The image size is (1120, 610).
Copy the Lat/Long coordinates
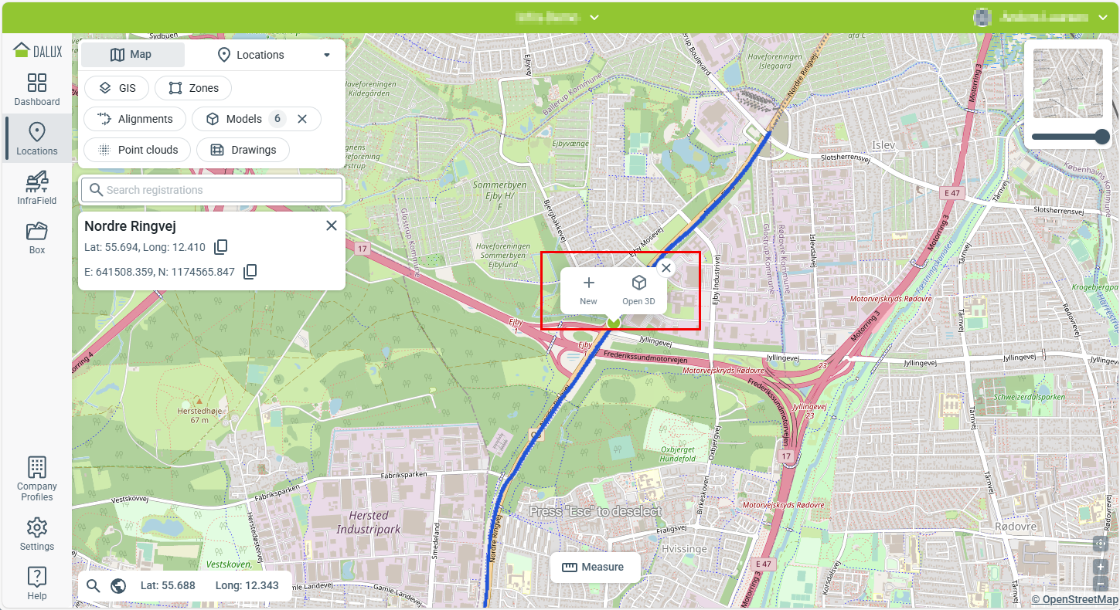click(221, 247)
